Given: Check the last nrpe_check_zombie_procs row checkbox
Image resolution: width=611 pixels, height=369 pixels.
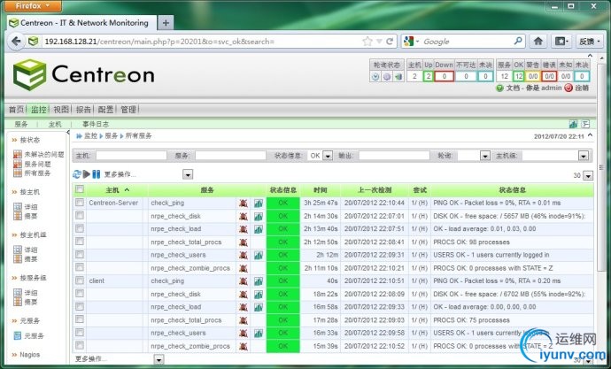Looking at the screenshot, I should (x=80, y=345).
